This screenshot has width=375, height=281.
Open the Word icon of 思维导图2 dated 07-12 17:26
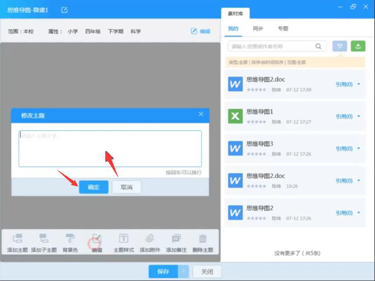[236, 213]
